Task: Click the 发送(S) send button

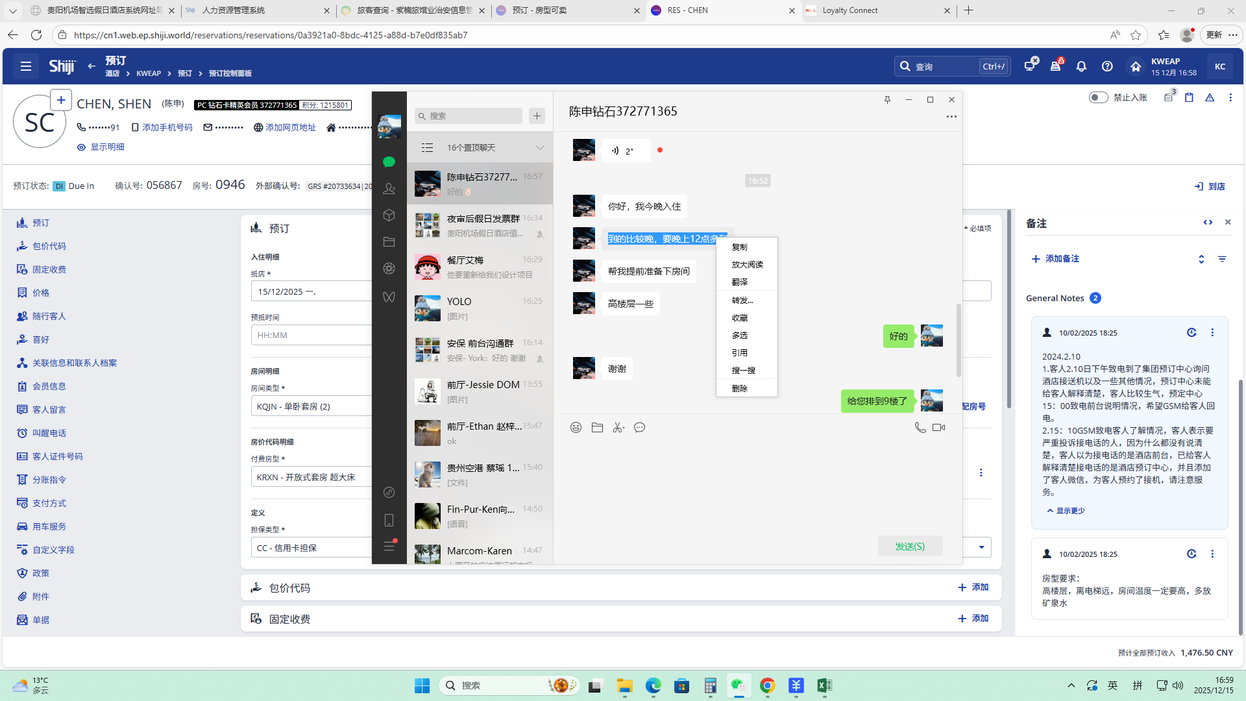Action: (910, 547)
